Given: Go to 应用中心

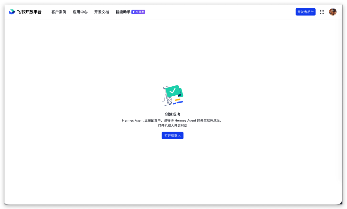Looking at the screenshot, I should click(x=80, y=12).
